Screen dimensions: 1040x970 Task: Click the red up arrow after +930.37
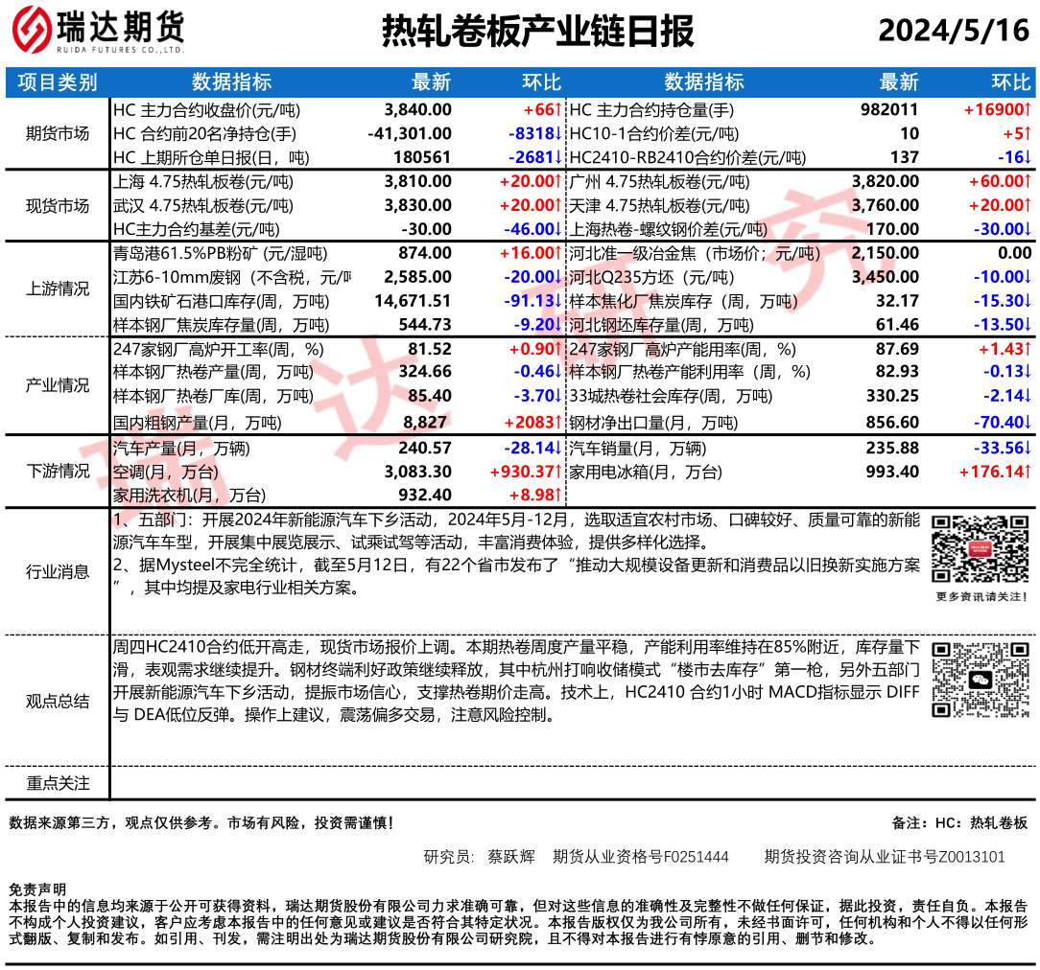[x=556, y=472]
